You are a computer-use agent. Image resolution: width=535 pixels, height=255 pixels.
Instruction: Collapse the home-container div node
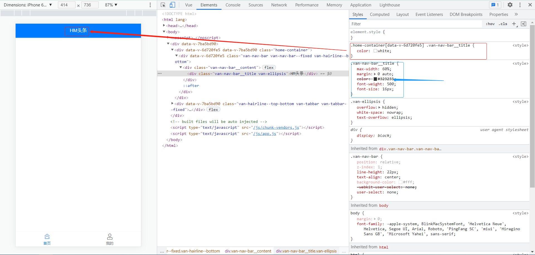pos(172,50)
